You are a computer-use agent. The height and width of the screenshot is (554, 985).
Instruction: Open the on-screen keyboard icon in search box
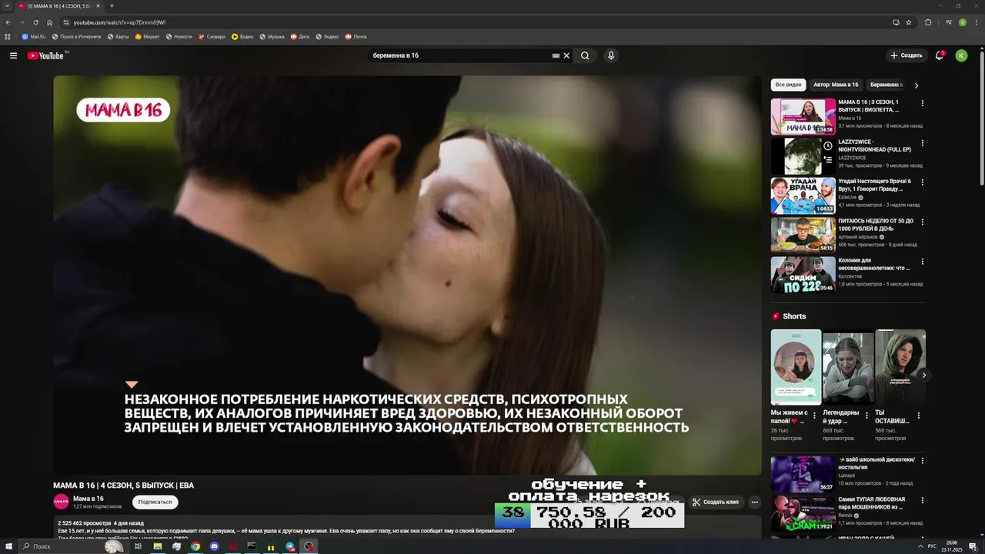tap(556, 55)
